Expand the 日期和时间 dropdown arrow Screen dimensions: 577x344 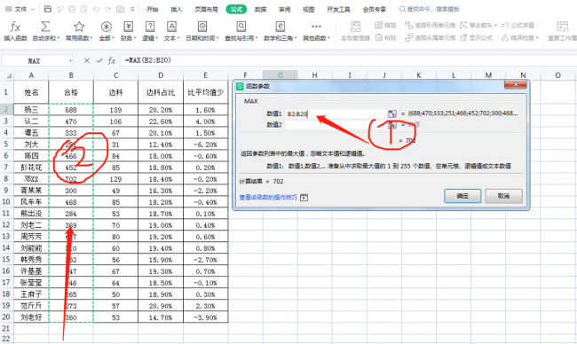pyautogui.click(x=217, y=38)
